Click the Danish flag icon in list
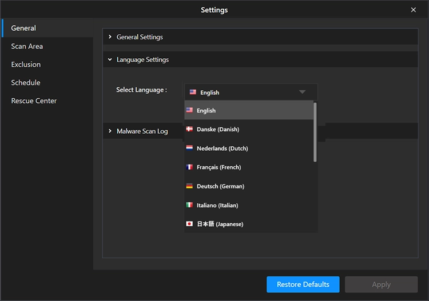The height and width of the screenshot is (301, 429). [189, 129]
